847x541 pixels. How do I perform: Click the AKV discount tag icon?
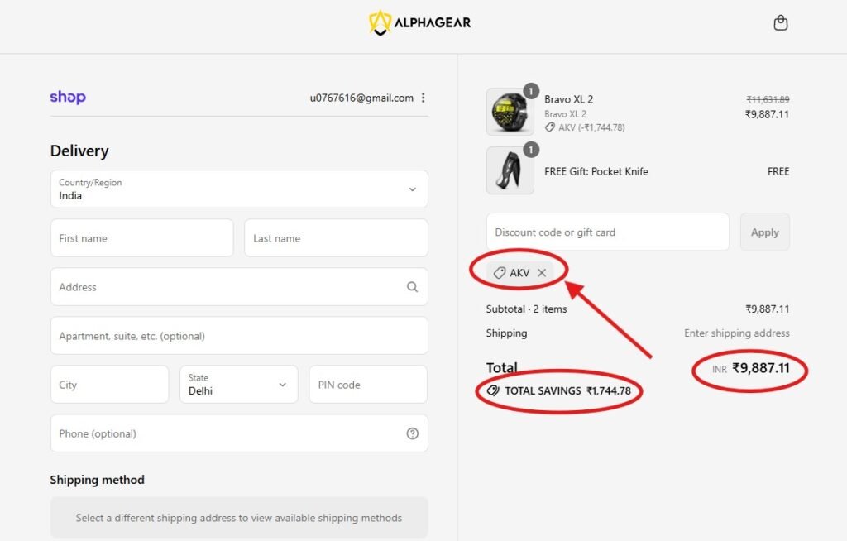(x=500, y=273)
